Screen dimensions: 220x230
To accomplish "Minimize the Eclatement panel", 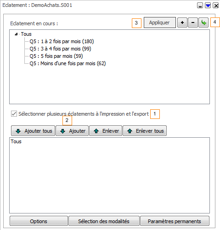I will tap(200, 6).
